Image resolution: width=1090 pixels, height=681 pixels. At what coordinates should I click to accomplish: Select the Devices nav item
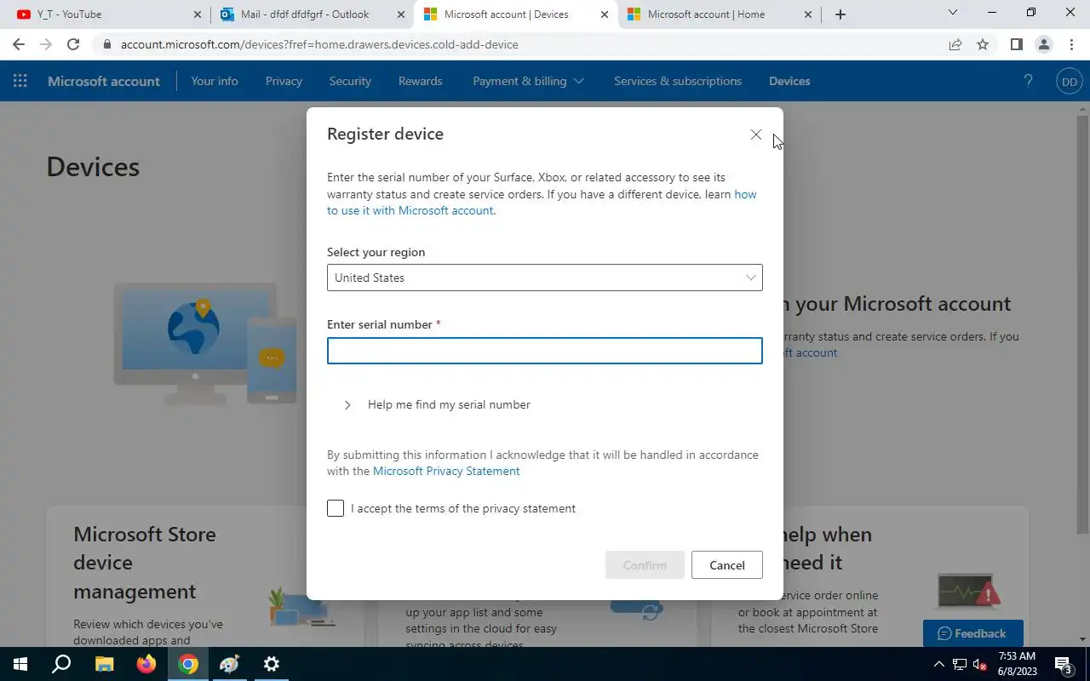(789, 81)
